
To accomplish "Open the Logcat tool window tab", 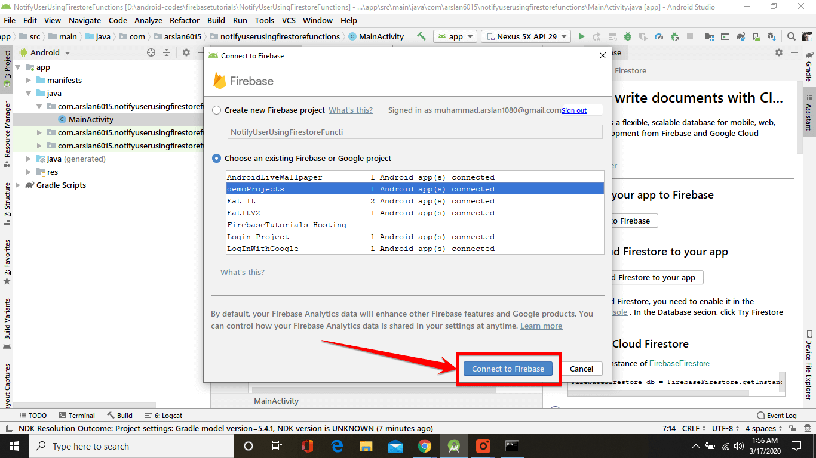I will point(164,416).
